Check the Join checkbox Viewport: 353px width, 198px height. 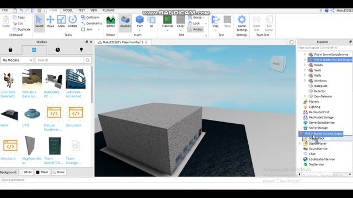click(x=83, y=29)
